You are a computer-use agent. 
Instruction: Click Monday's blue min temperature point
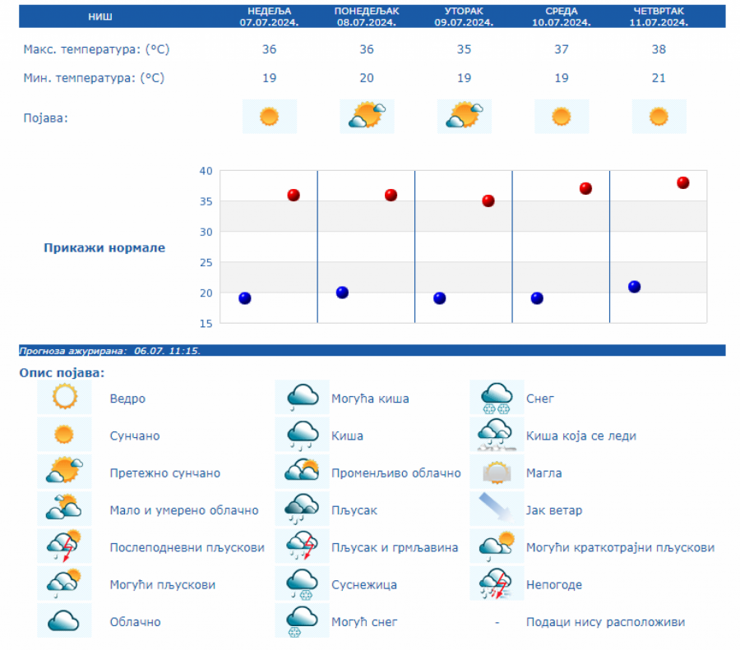(342, 293)
